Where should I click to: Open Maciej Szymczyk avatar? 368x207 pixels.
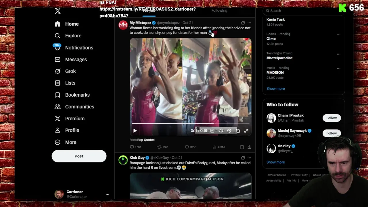271,133
